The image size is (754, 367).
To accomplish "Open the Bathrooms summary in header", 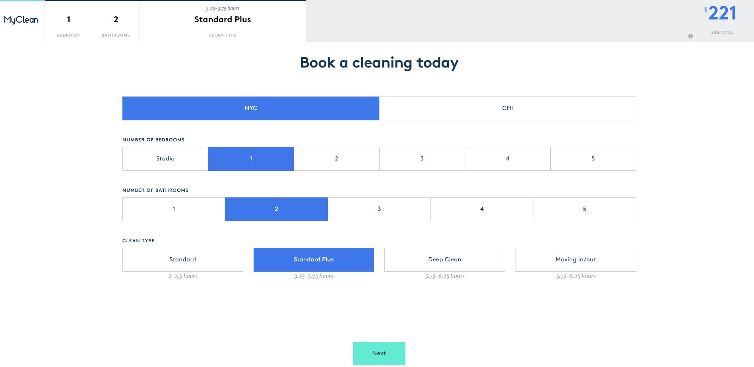I will pyautogui.click(x=116, y=21).
